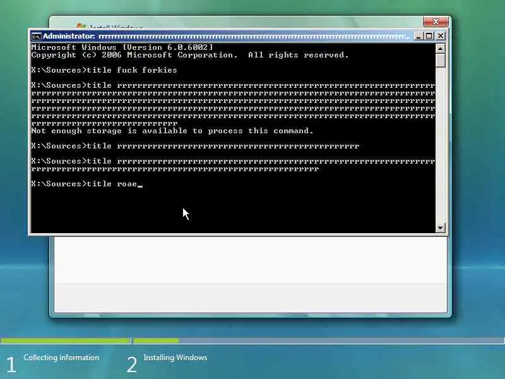This screenshot has height=379, width=505.
Task: Click the Administrator title bar text
Action: click(x=226, y=37)
